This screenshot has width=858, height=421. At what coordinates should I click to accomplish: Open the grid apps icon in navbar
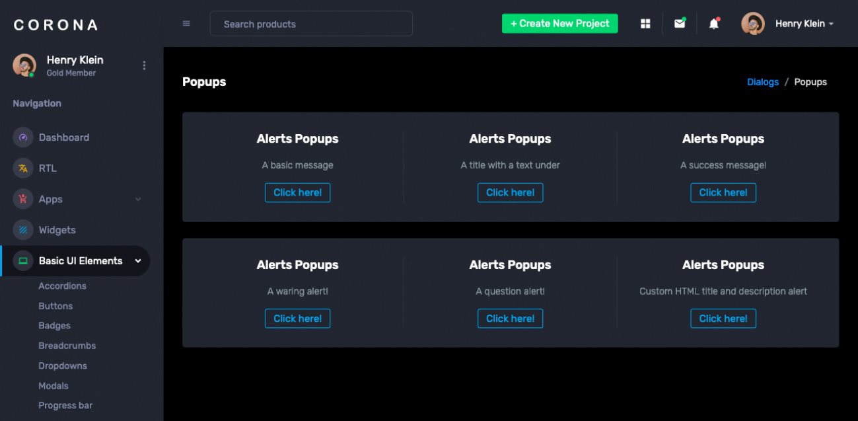[645, 24]
